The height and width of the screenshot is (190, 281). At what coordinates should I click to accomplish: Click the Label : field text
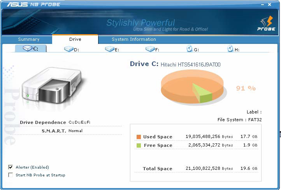[x=254, y=112]
